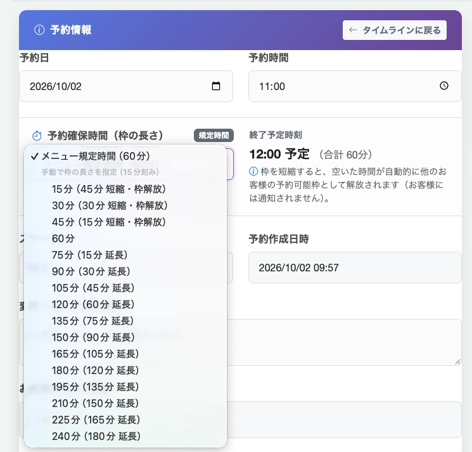
Task: Click the 終了予定時刻 label
Action: pyautogui.click(x=276, y=135)
